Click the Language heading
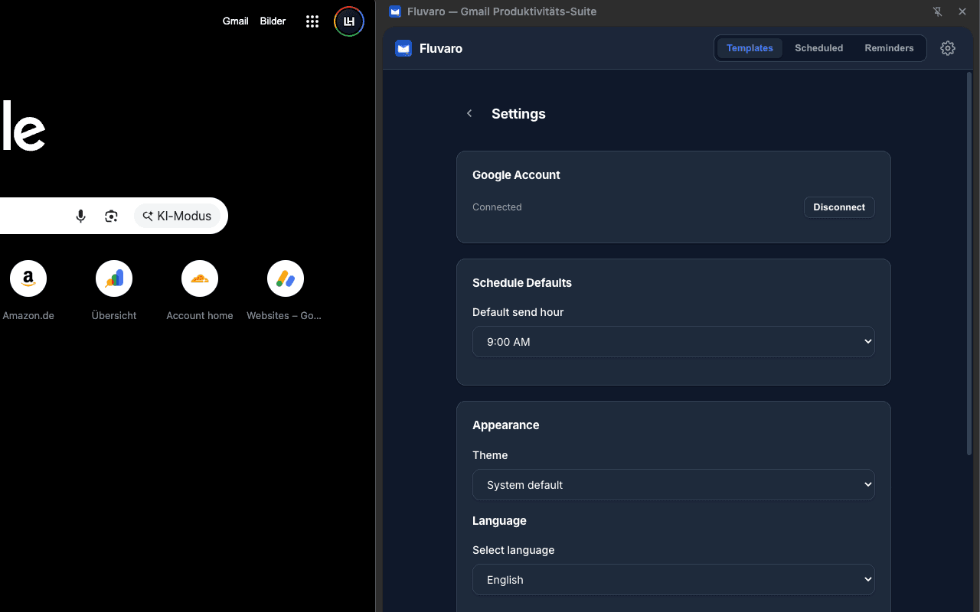This screenshot has width=980, height=612. [499, 521]
